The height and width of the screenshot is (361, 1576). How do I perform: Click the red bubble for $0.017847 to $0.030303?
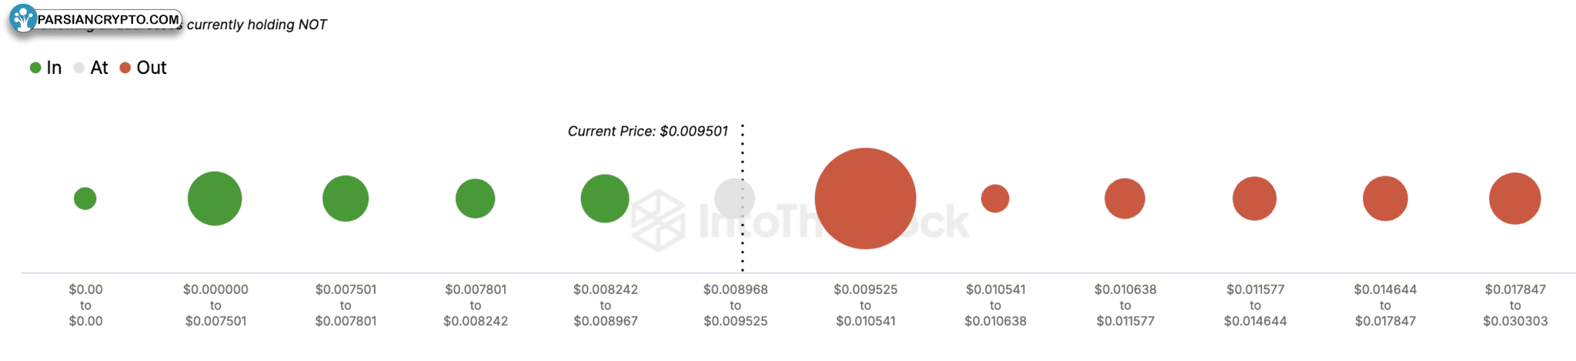point(1514,199)
